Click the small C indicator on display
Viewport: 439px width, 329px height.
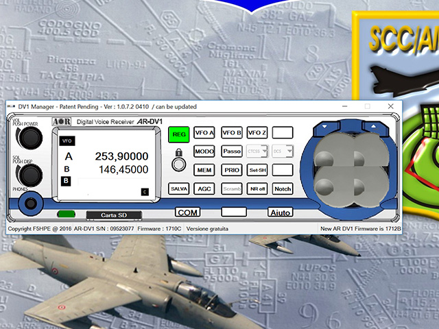click(145, 192)
